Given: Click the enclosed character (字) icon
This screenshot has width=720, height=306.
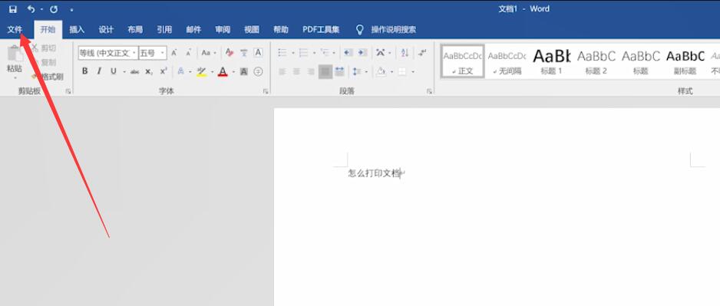Looking at the screenshot, I should (259, 71).
